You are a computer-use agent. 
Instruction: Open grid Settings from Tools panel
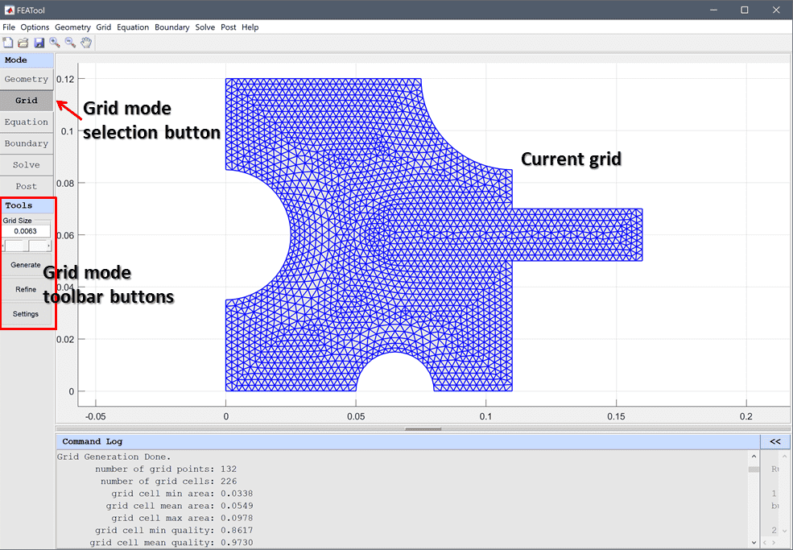coord(26,314)
